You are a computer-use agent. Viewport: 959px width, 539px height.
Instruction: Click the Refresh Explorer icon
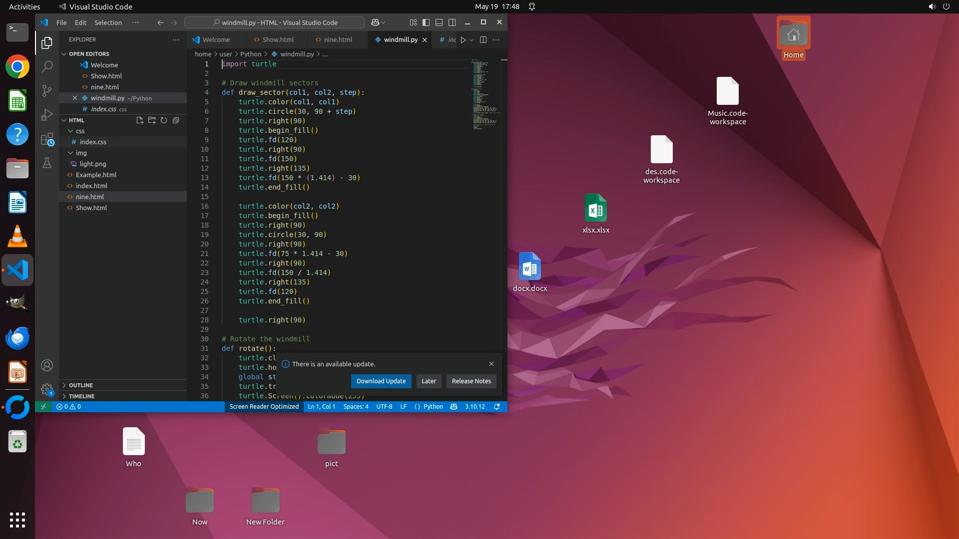click(x=164, y=120)
